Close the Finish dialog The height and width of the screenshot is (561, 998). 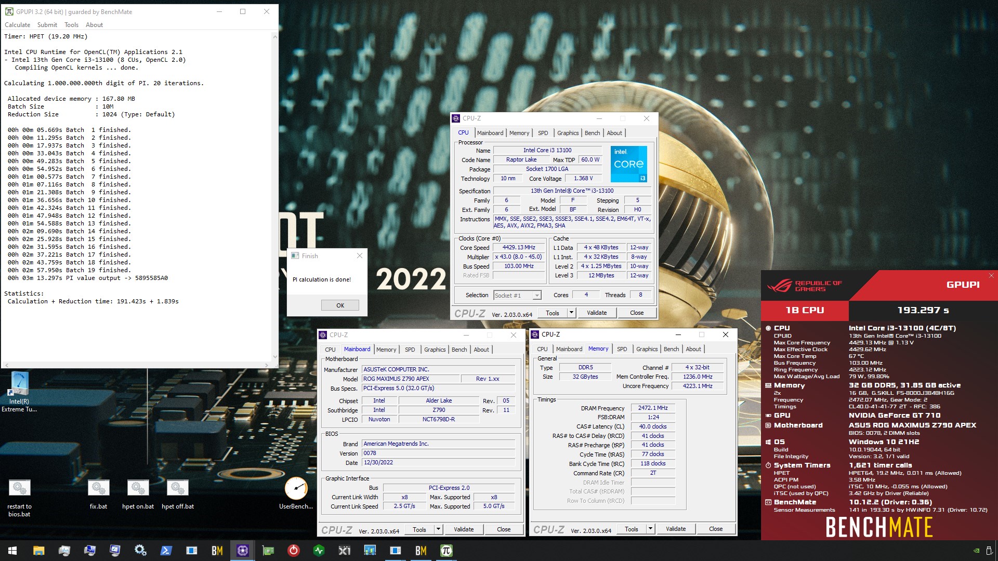(x=360, y=256)
